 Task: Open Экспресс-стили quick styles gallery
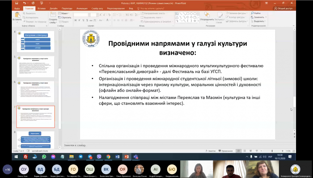[x=219, y=18]
